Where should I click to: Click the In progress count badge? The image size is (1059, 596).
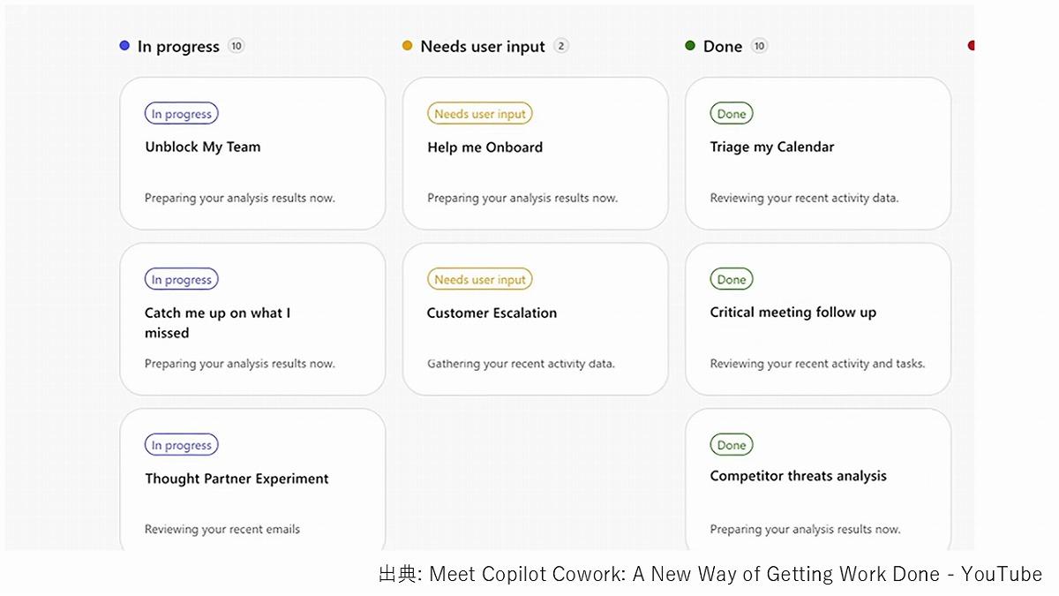[236, 46]
